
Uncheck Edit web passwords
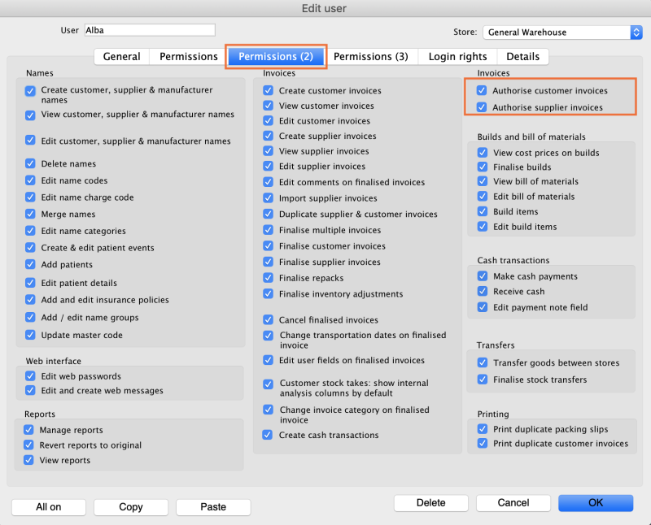[29, 376]
